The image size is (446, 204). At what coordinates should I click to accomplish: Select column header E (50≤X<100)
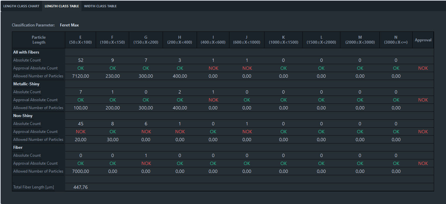[80, 40]
